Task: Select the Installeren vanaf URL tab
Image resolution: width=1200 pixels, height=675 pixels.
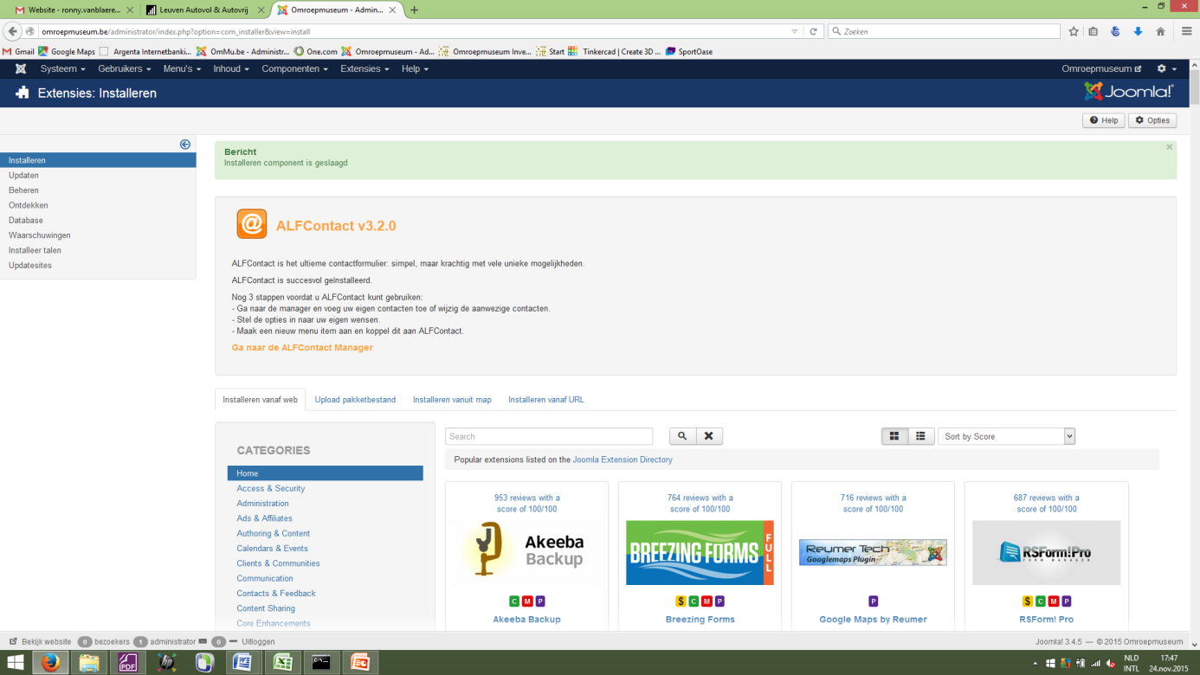Action: click(x=546, y=400)
